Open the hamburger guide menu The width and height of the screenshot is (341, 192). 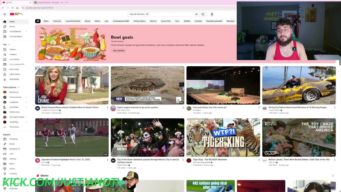point(5,14)
